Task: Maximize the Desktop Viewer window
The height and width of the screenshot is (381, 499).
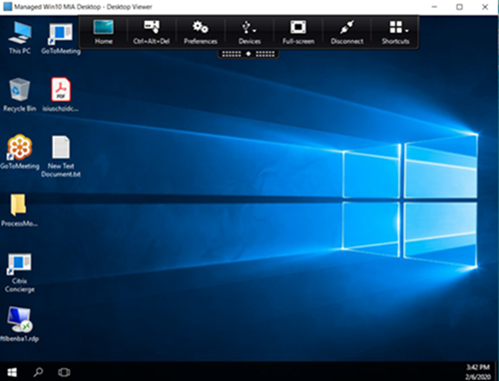Action: click(x=459, y=7)
